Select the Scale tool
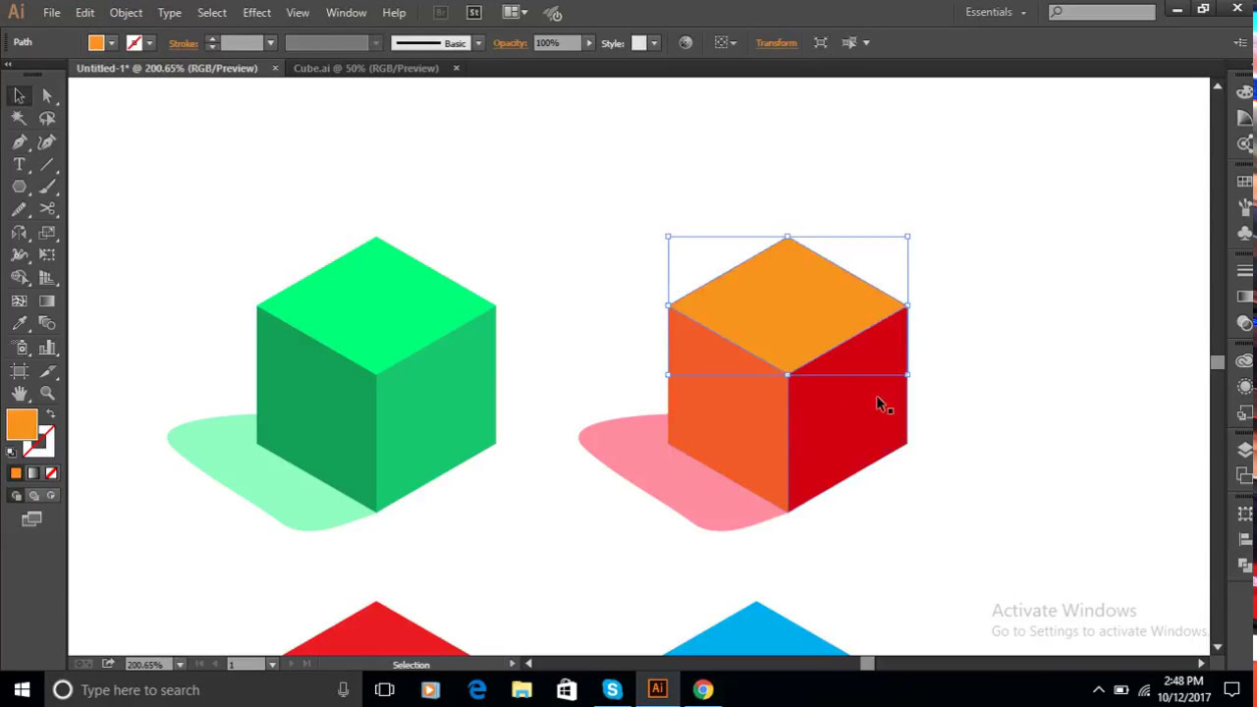Viewport: 1257px width, 707px height. [47, 233]
